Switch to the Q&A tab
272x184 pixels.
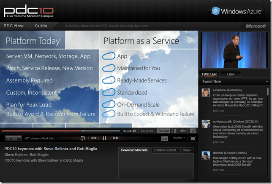(231, 74)
